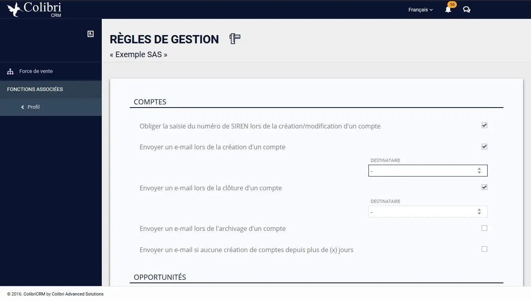531x301 pixels.
Task: Enable e-mail on account archiving checkbox
Action: pyautogui.click(x=484, y=228)
